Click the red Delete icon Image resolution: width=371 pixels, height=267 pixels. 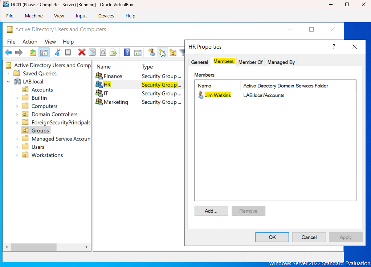(x=82, y=52)
